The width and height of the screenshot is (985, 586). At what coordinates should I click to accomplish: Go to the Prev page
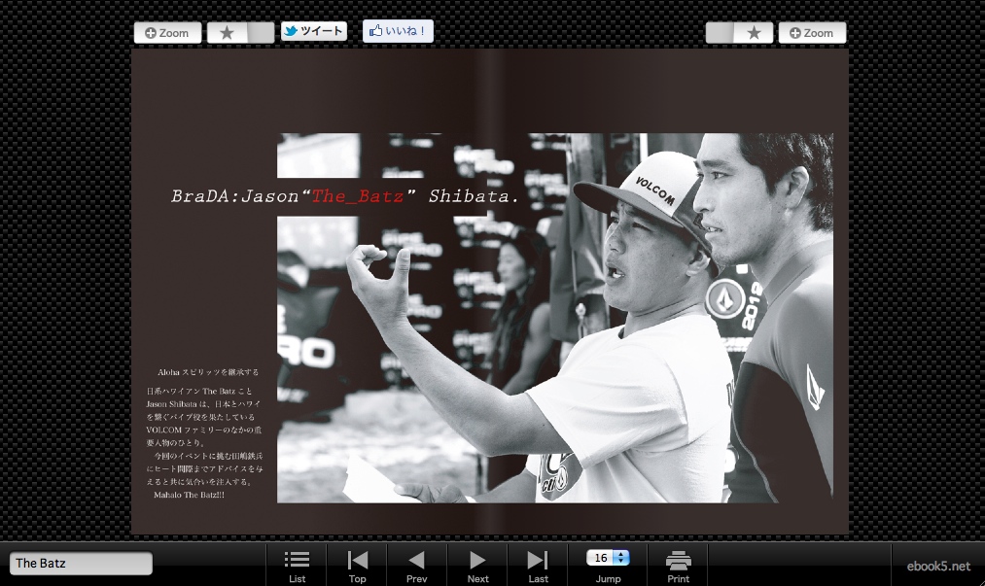[416, 565]
